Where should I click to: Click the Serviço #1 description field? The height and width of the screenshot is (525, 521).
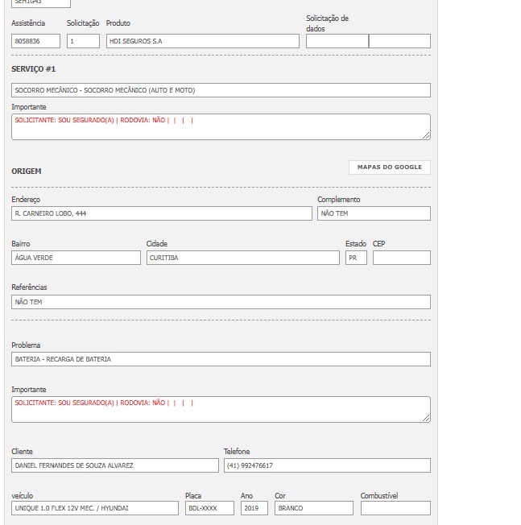(221, 90)
